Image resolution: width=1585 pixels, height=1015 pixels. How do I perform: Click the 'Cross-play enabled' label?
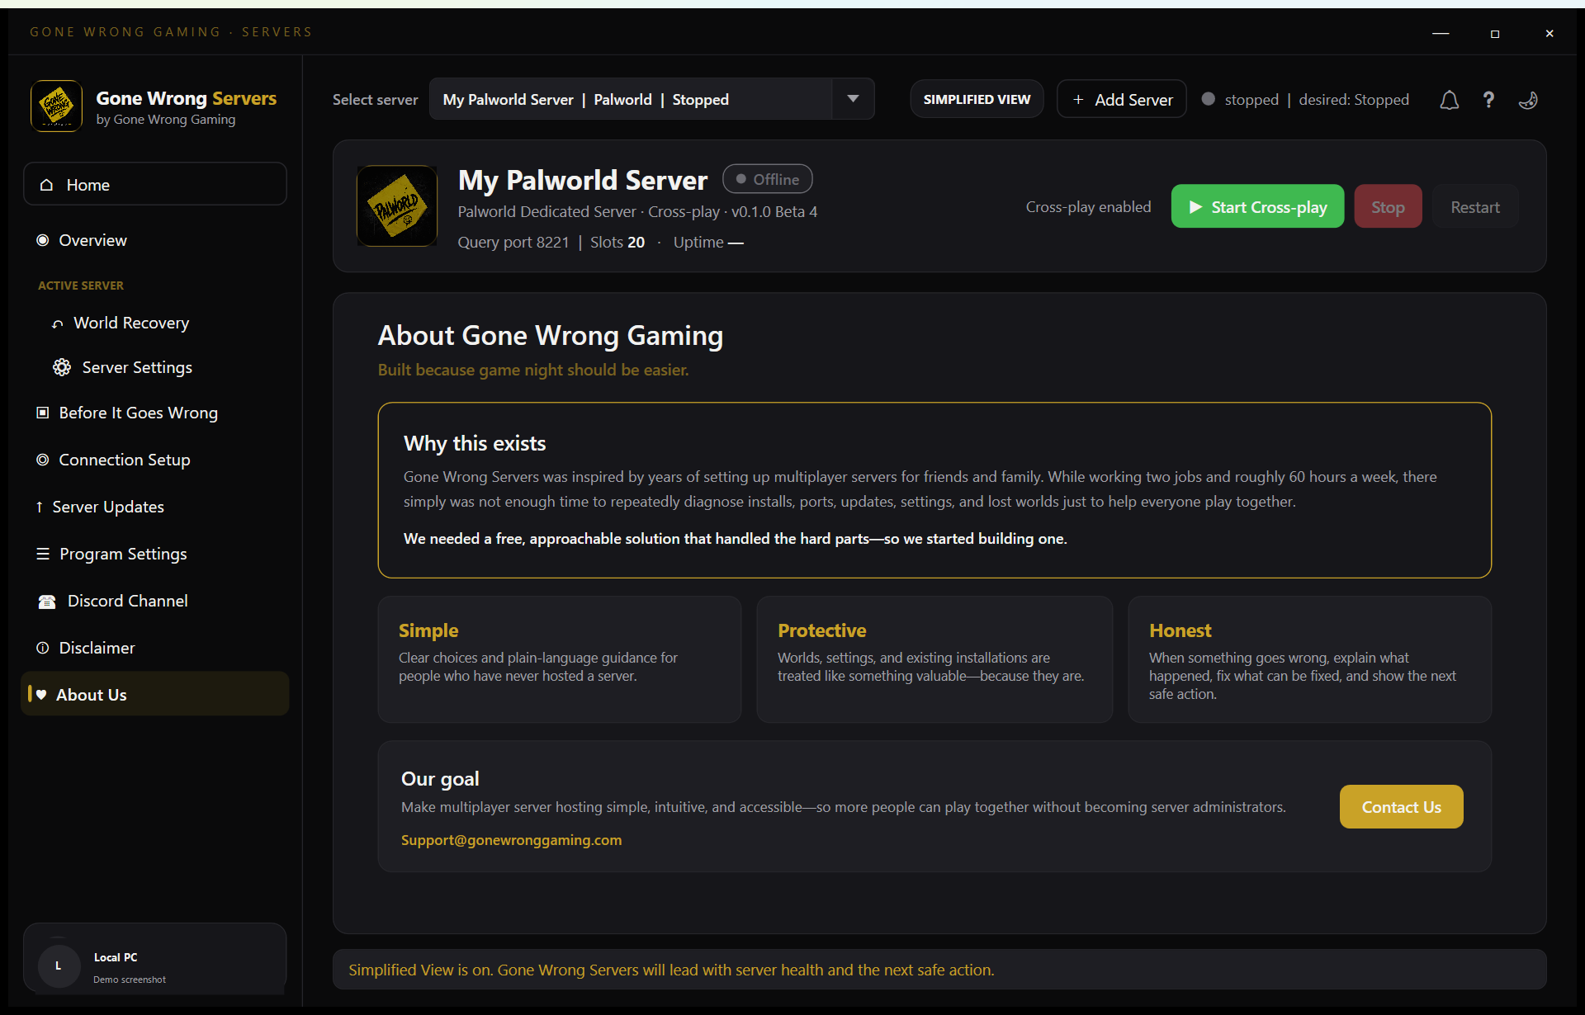pyautogui.click(x=1088, y=206)
